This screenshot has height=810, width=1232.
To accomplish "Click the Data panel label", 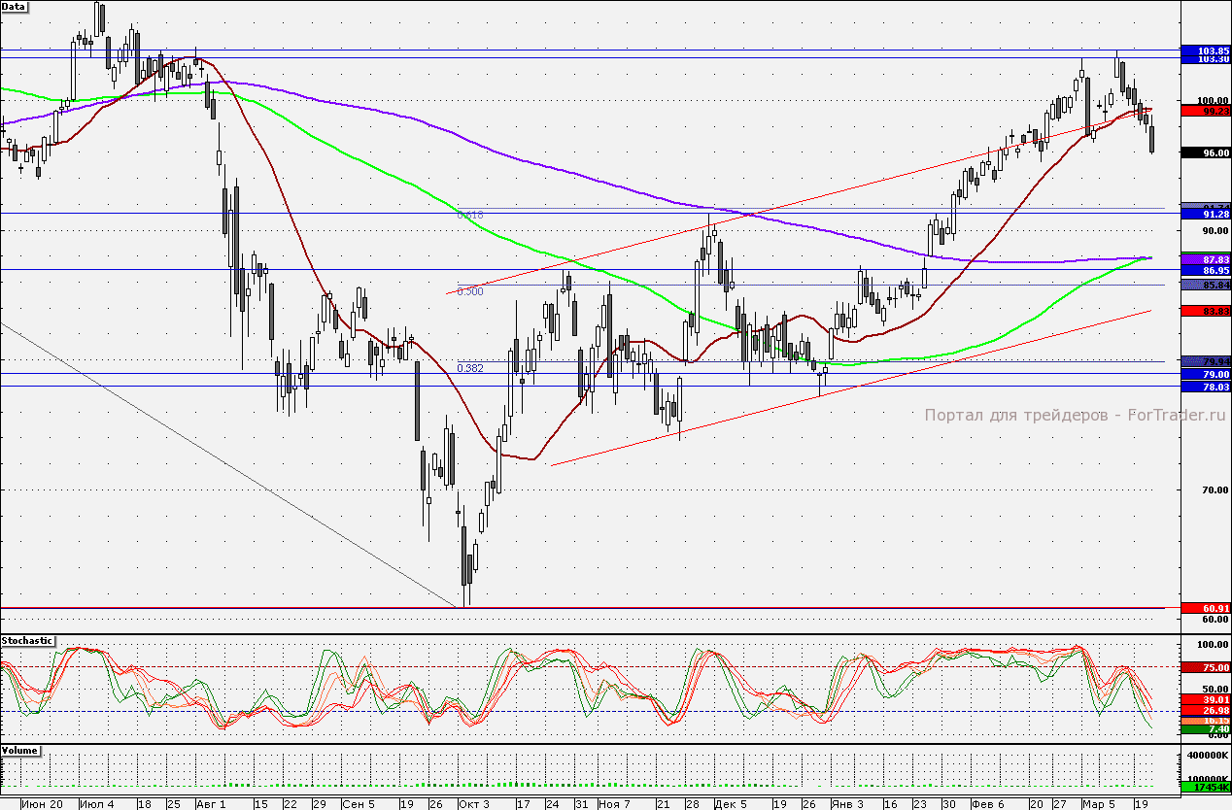I will (x=15, y=6).
